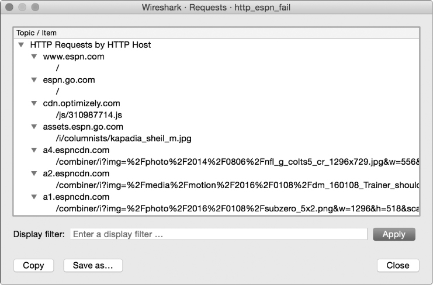Collapse the assets.espn.go.com host node
This screenshot has width=433, height=285.
[x=34, y=127]
